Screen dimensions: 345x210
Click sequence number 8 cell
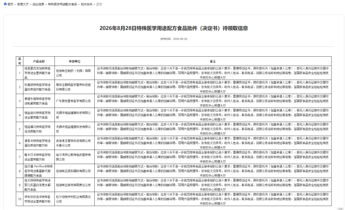[x=20, y=171]
